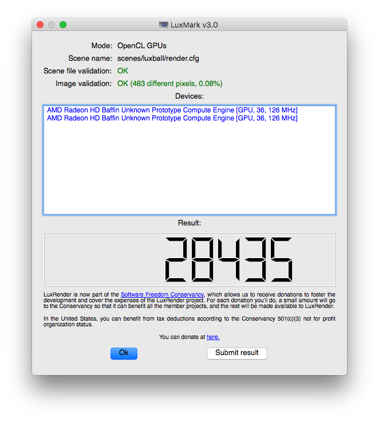Click the blue Ok button

pos(124,353)
